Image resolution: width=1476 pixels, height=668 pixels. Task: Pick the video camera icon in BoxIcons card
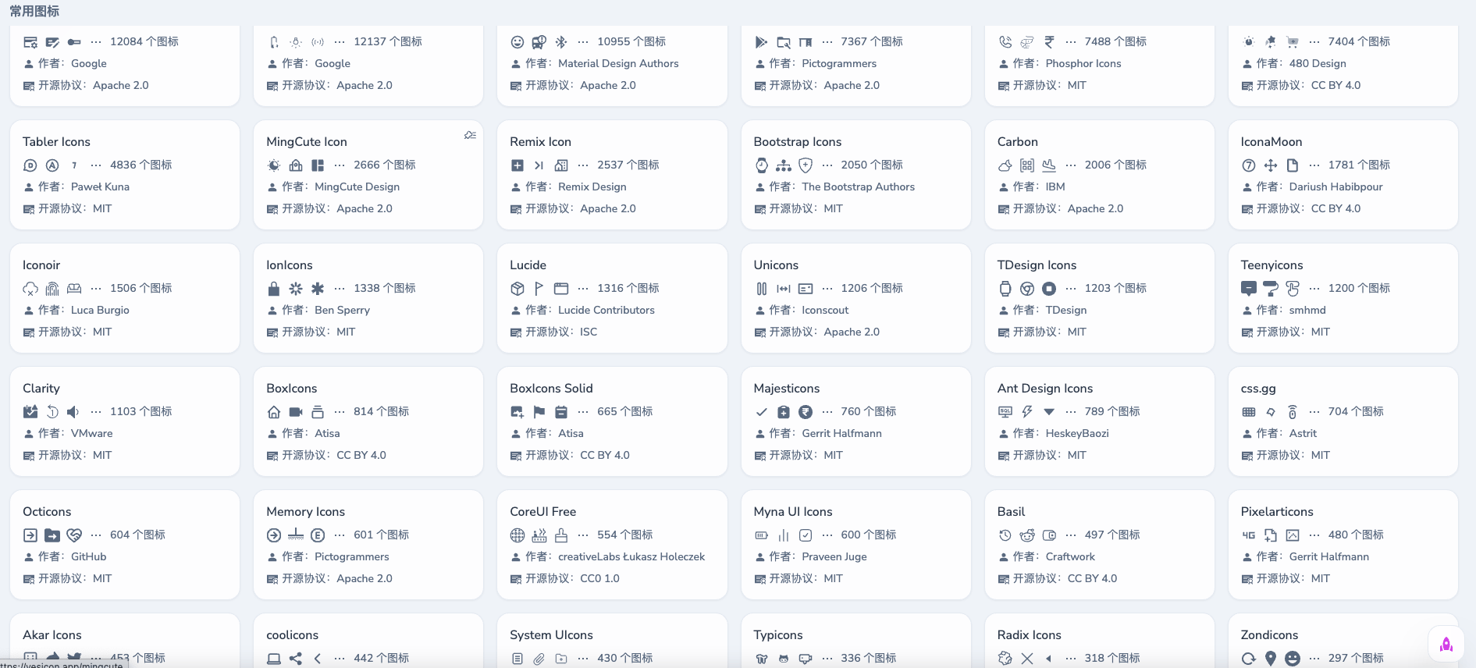point(296,412)
